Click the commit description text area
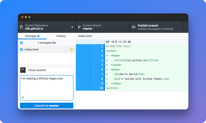Viewport: 206px width, 123px height. 46,88
